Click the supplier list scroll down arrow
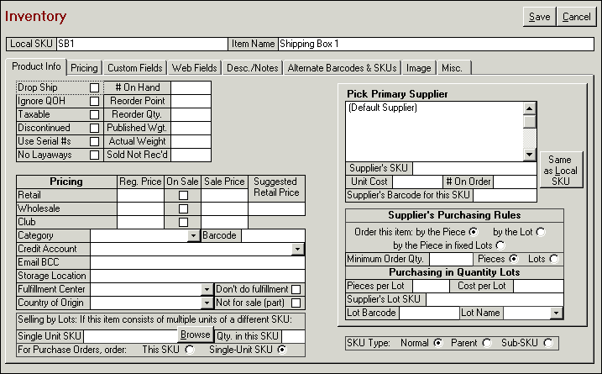The image size is (602, 374). pos(530,155)
